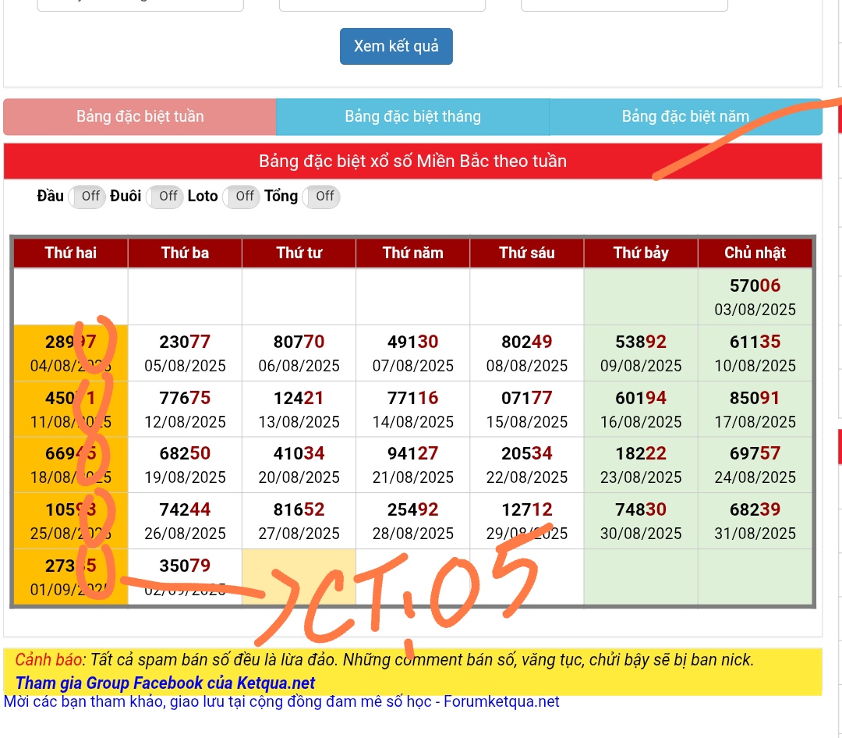Click the Monday cell dated 11/08
The image size is (842, 738).
tap(70, 409)
